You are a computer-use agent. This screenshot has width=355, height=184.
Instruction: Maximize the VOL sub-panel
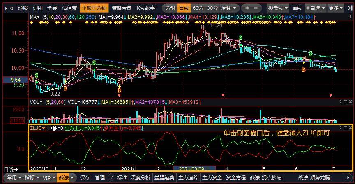[x=346, y=102]
